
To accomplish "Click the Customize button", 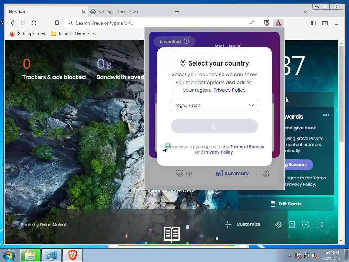I will click(x=243, y=224).
